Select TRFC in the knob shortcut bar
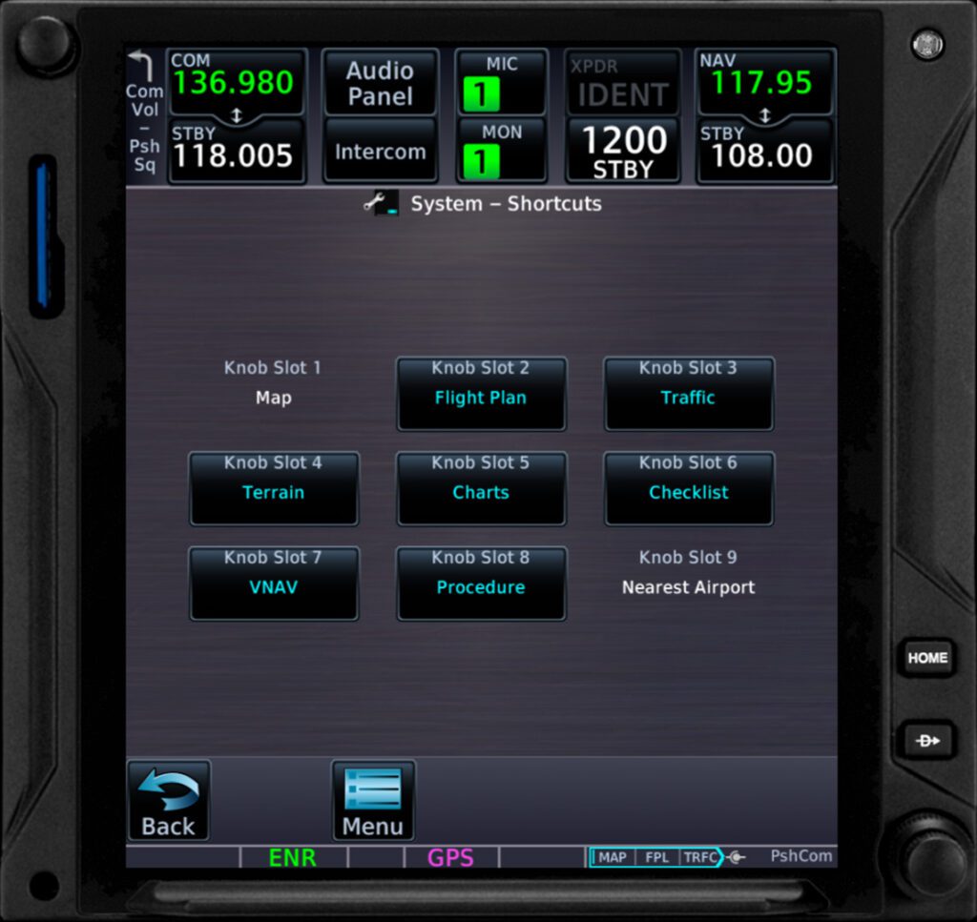This screenshot has width=977, height=922. click(x=699, y=857)
